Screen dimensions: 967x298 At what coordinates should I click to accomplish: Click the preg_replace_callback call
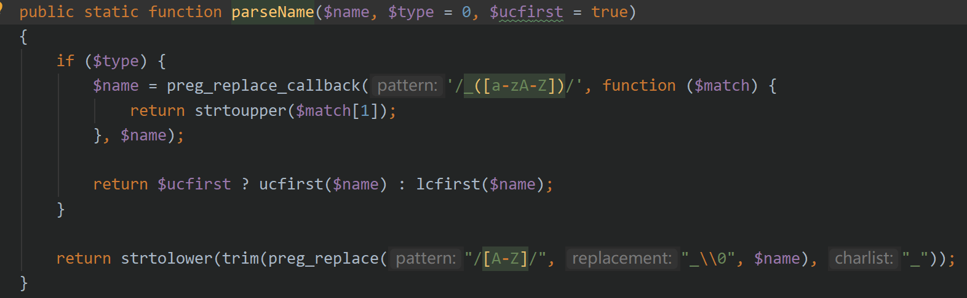click(x=263, y=86)
